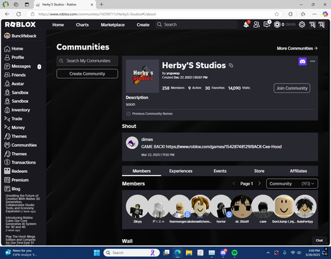Viewport: 331px width, 259px height.
Task: Open the friends icon in top bar
Action: (x=256, y=25)
